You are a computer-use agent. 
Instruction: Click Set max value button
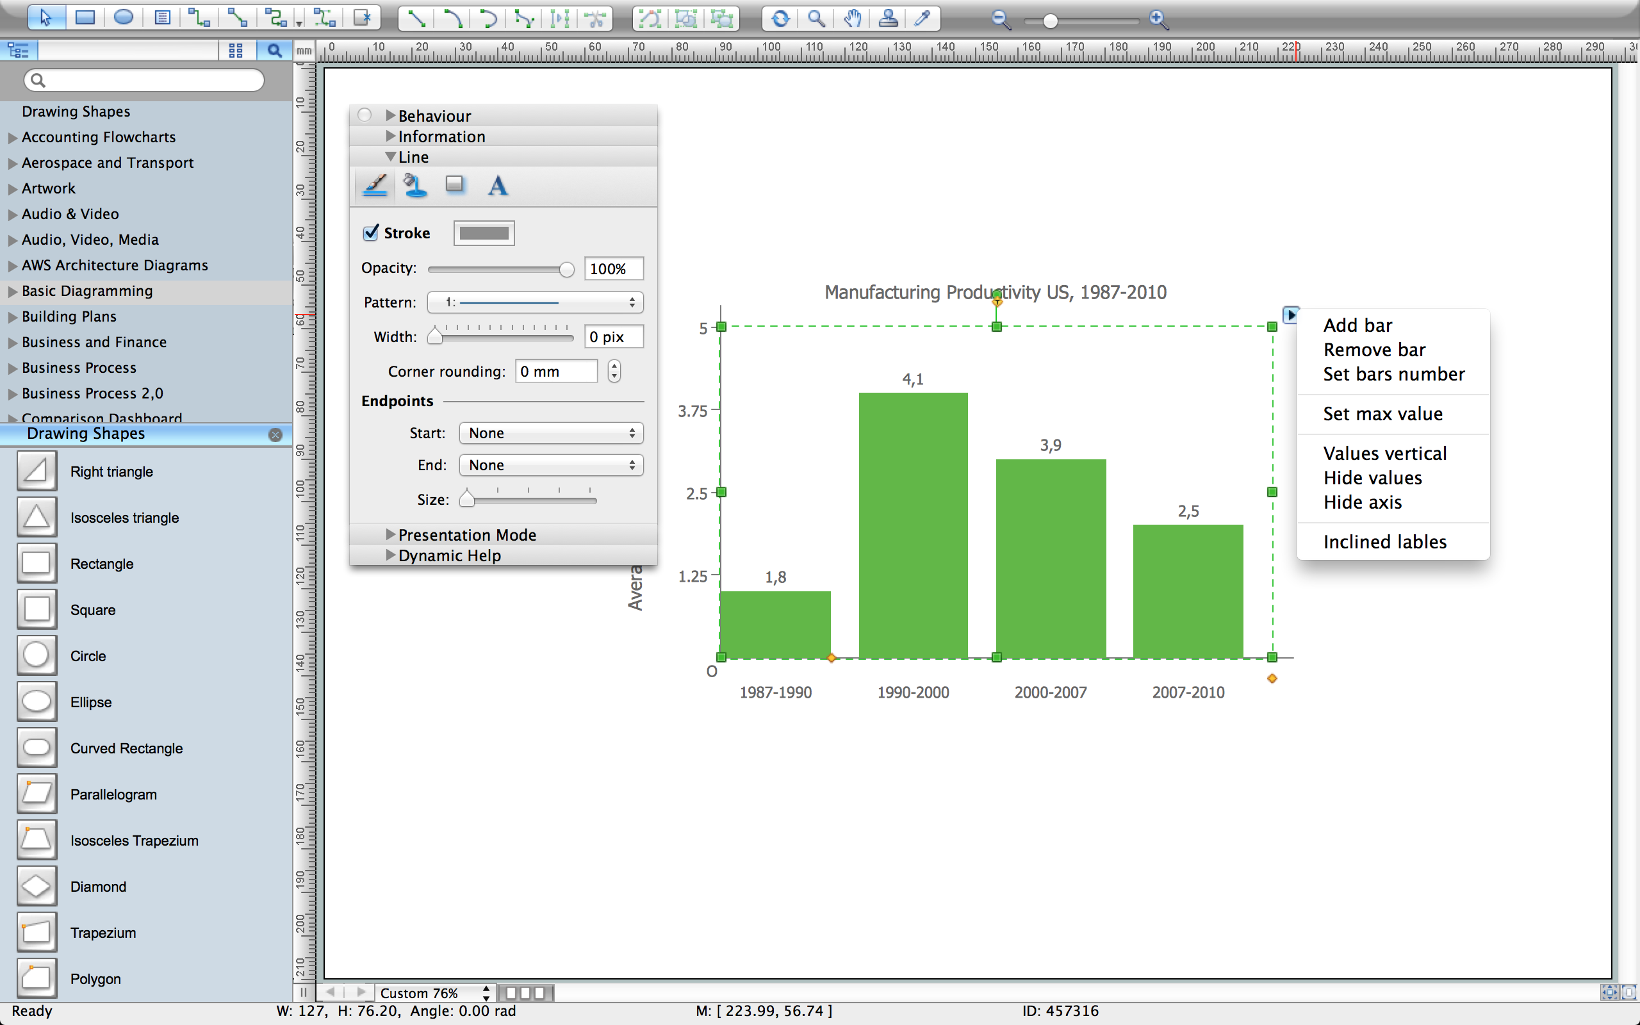click(1384, 413)
